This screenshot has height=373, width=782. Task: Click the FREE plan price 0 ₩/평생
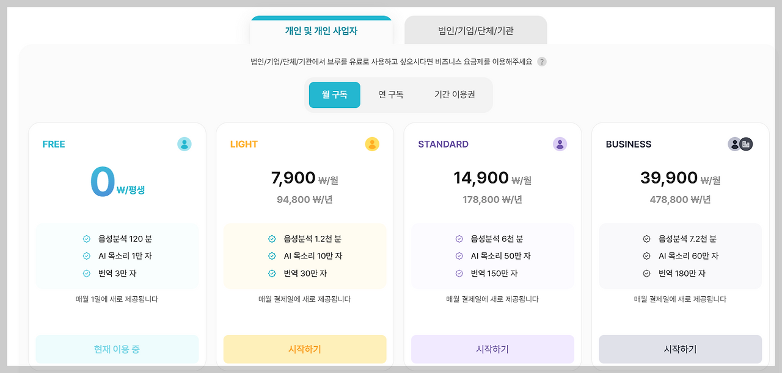pyautogui.click(x=117, y=181)
